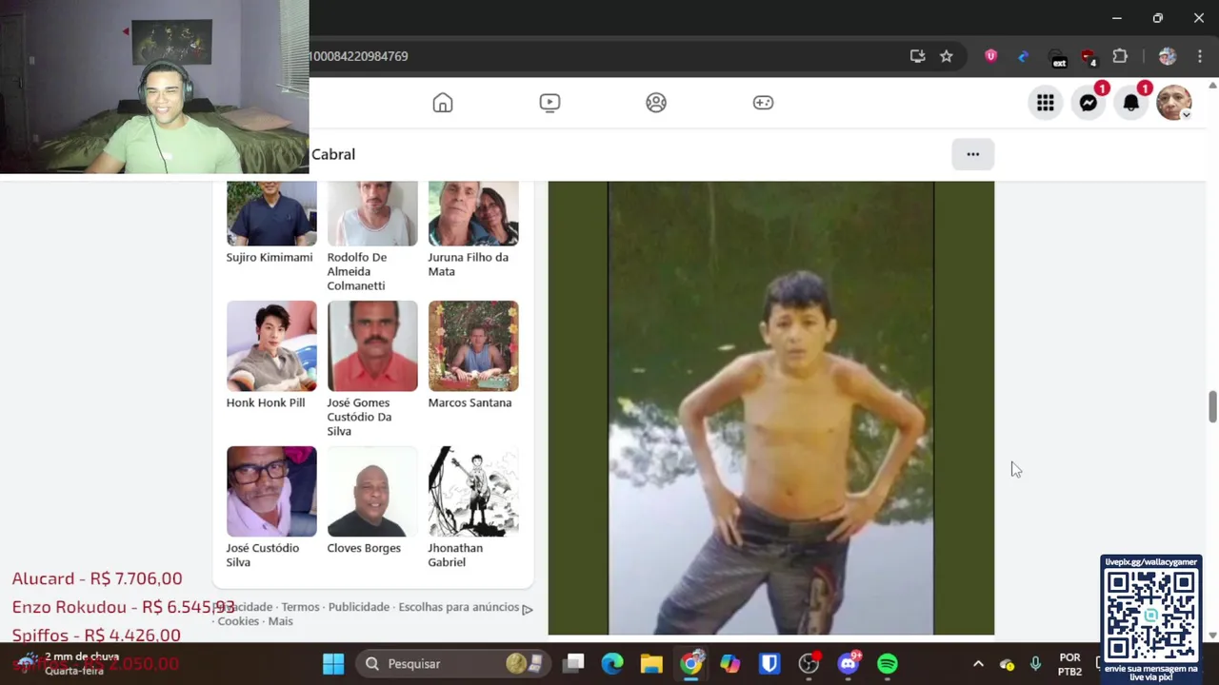Open Sujiro Kimimami's friend thumbnail
This screenshot has width=1219, height=685.
click(271, 214)
